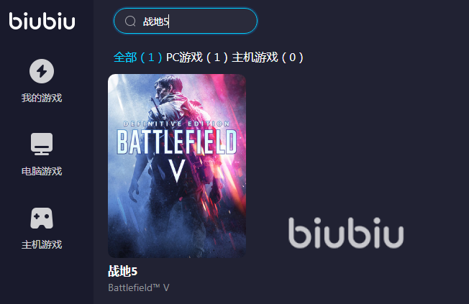This screenshot has width=469, height=304.
Task: Switch to the 全部 (1) results tab
Action: (x=138, y=57)
